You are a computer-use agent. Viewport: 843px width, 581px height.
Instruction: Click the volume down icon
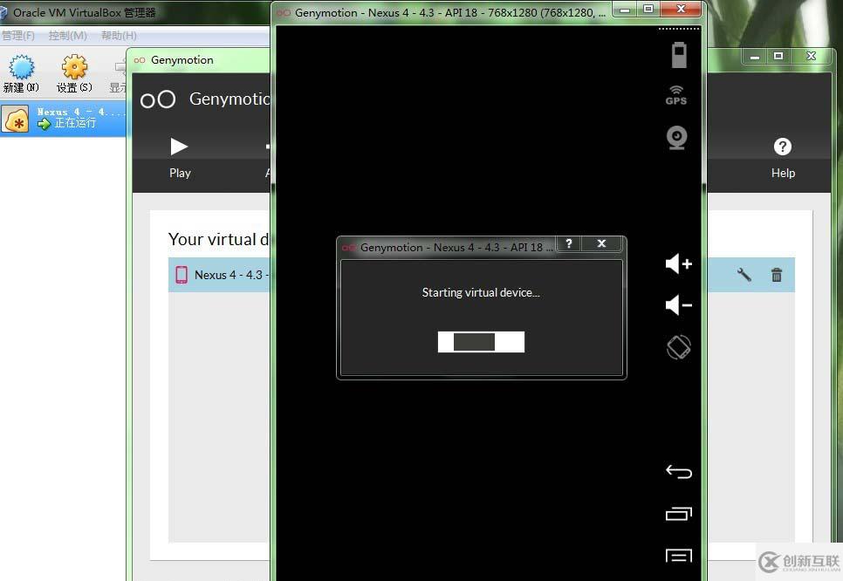click(678, 305)
